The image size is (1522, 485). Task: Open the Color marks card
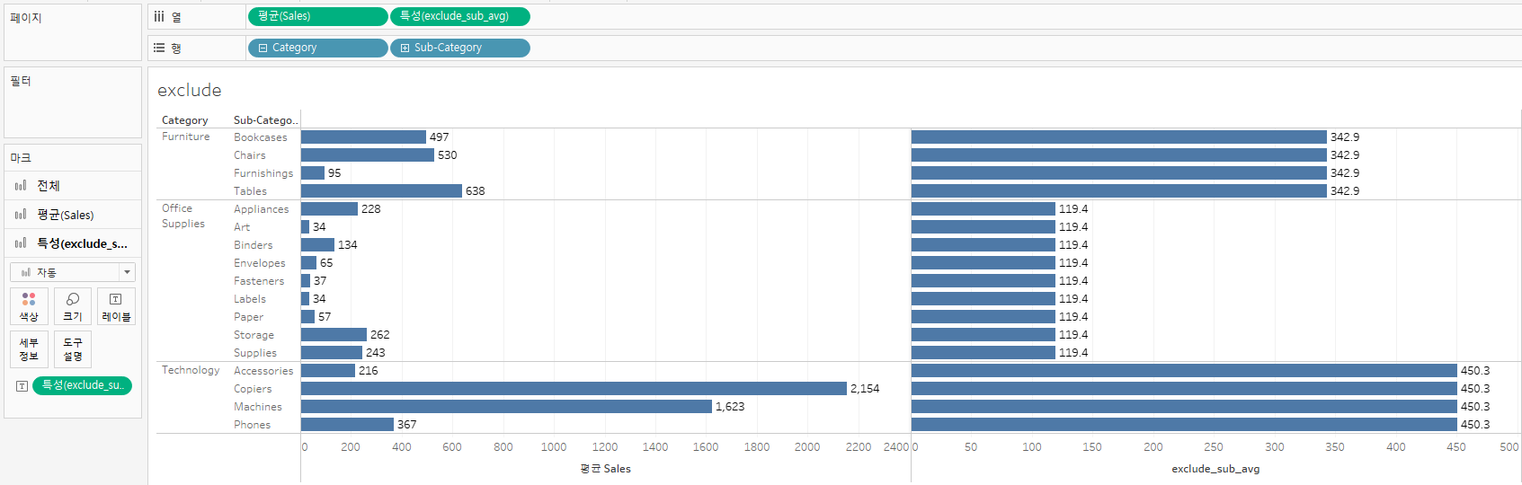pos(29,306)
